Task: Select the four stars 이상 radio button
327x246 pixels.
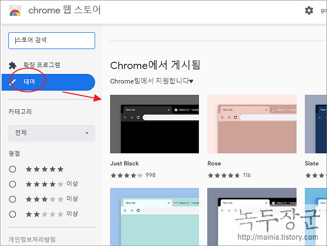Action: (x=13, y=184)
